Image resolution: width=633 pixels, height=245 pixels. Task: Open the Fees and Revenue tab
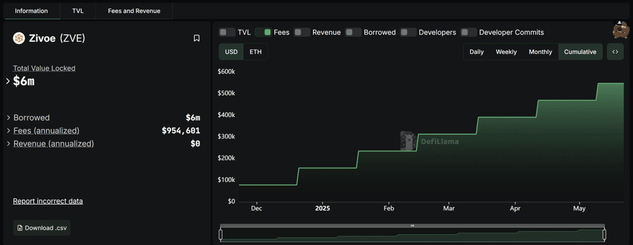[134, 11]
